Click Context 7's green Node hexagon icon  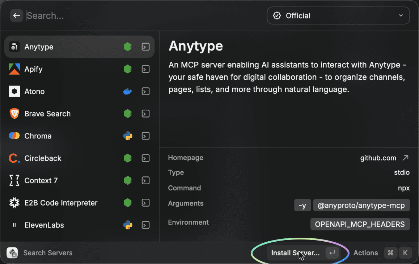point(128,181)
